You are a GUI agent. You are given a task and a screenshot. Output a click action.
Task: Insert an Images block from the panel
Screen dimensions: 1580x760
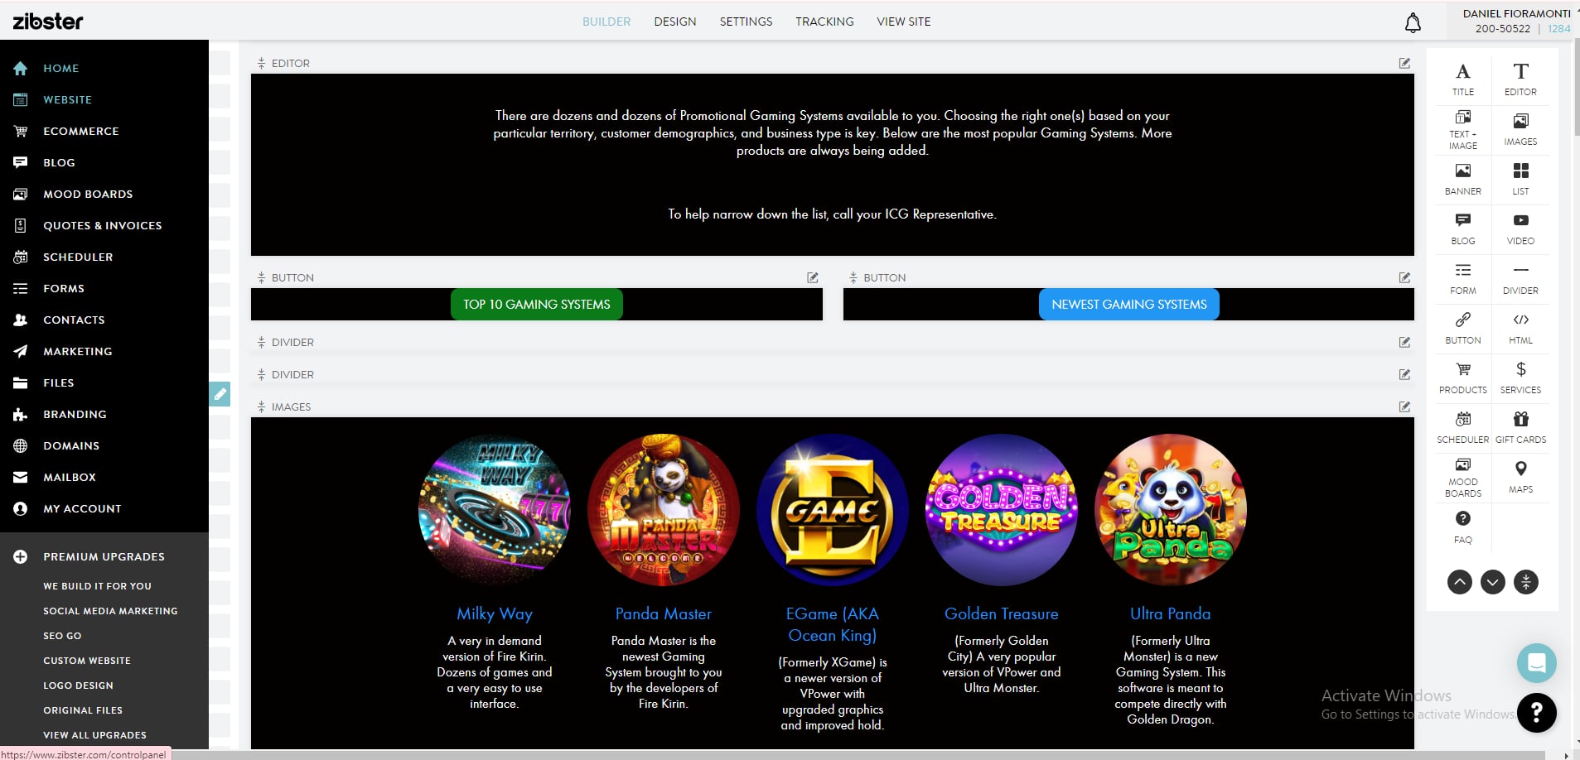click(1520, 130)
